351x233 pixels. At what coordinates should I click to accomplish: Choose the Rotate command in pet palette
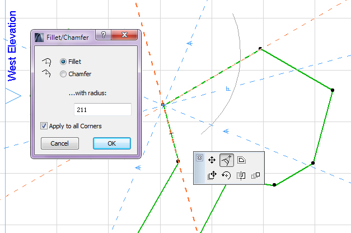226,175
